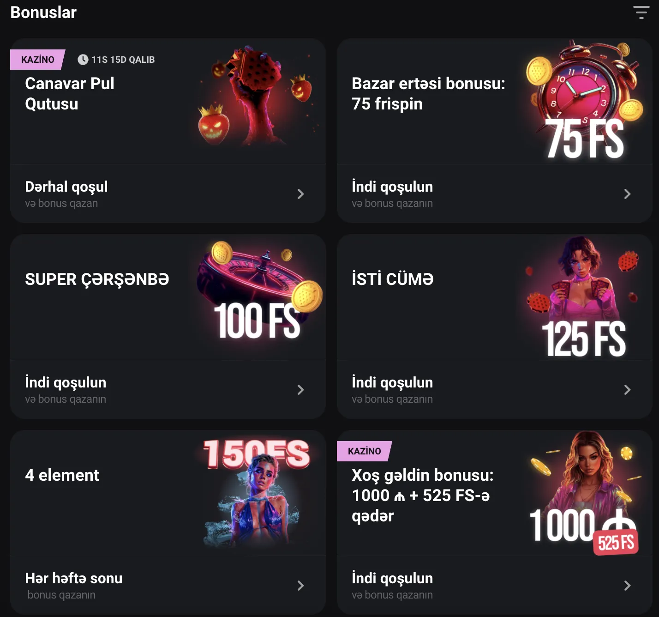Click the 4 element chevron arrow
This screenshot has width=659, height=617.
(301, 586)
